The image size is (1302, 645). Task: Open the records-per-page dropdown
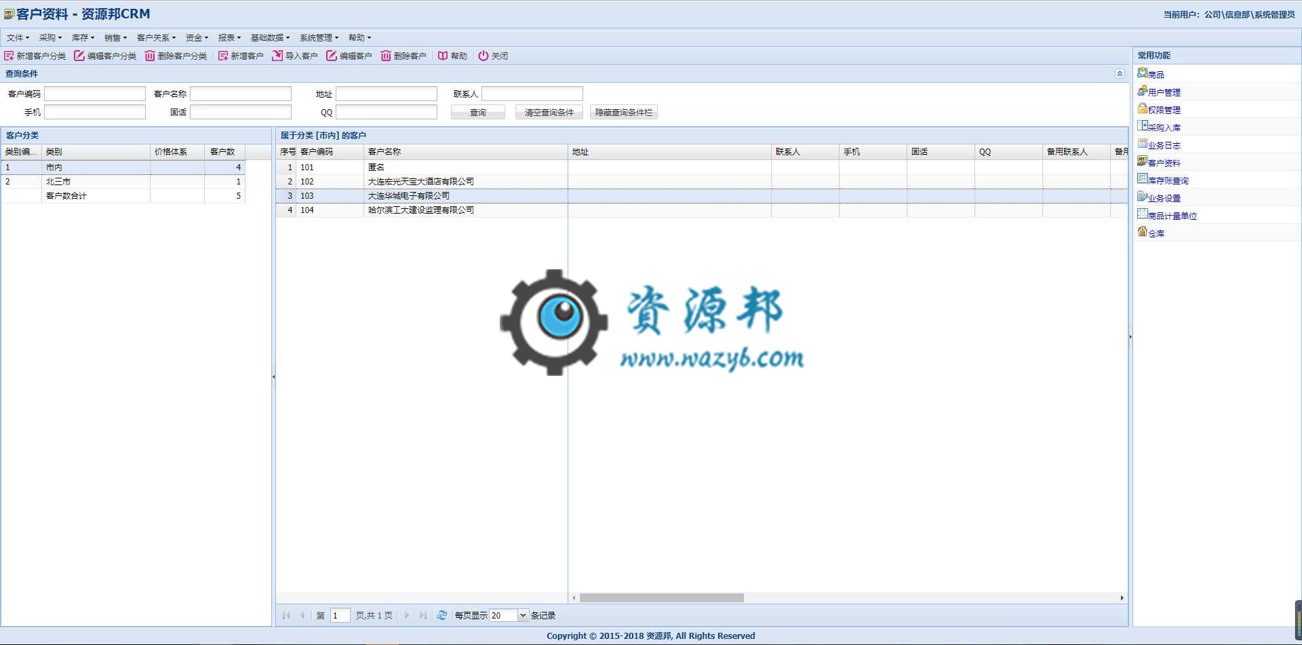pyautogui.click(x=523, y=615)
